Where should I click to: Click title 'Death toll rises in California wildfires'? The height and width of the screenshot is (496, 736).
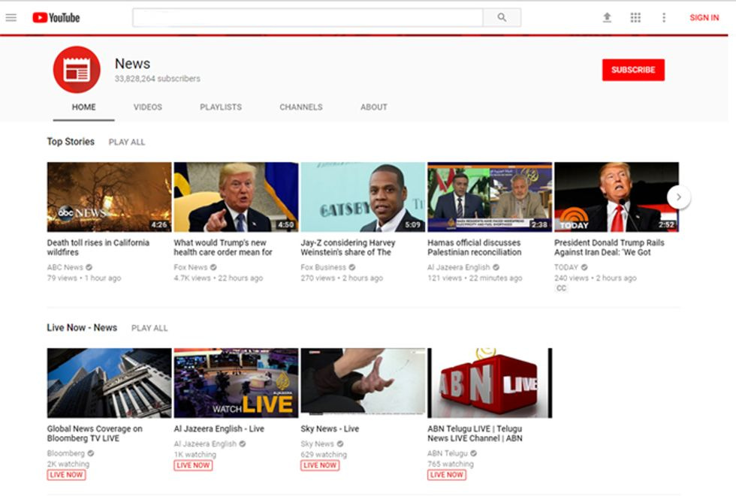pos(98,248)
